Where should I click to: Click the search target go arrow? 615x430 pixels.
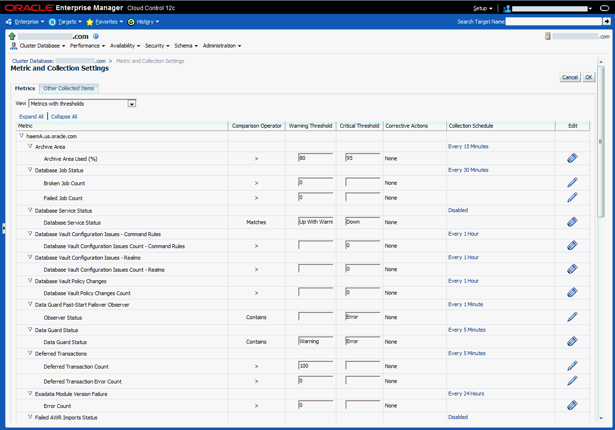pos(607,22)
